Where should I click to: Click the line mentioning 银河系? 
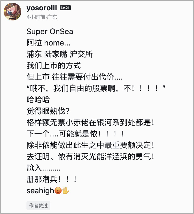[x=90, y=123]
